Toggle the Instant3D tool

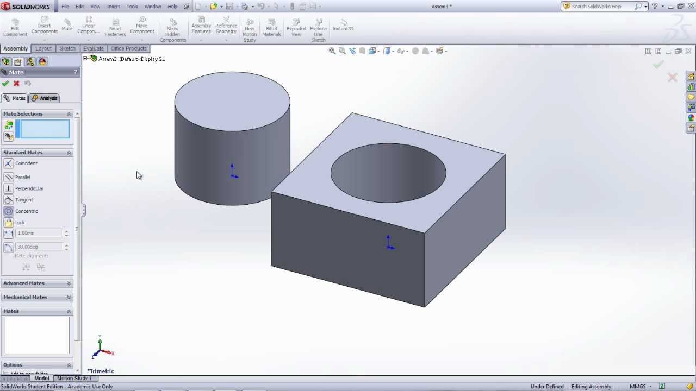343,25
